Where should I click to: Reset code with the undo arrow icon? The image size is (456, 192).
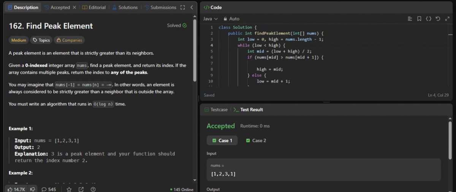(438, 19)
